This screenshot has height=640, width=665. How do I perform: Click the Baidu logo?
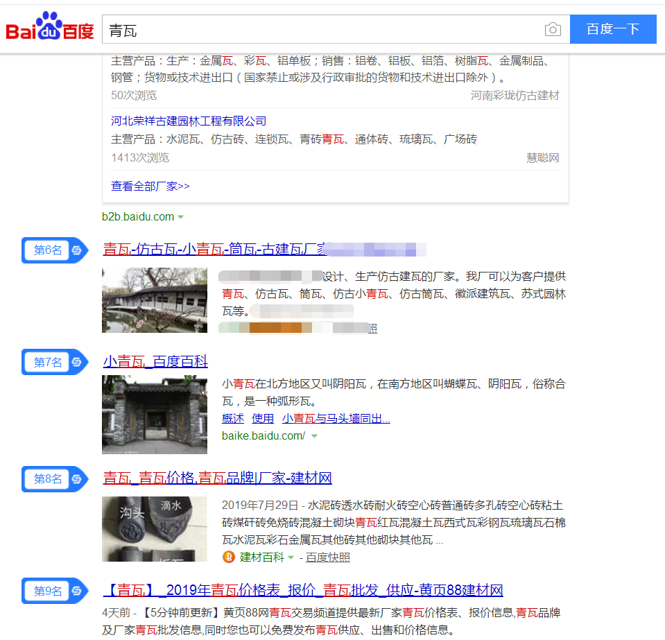click(50, 27)
